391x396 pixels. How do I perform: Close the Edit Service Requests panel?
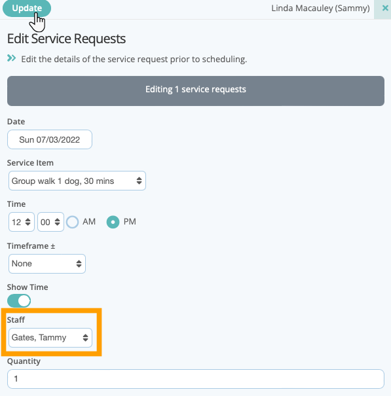point(385,9)
